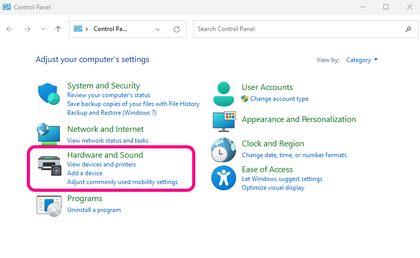This screenshot has height=258, width=420.
Task: Click the Ease of Access icon
Action: (x=224, y=178)
